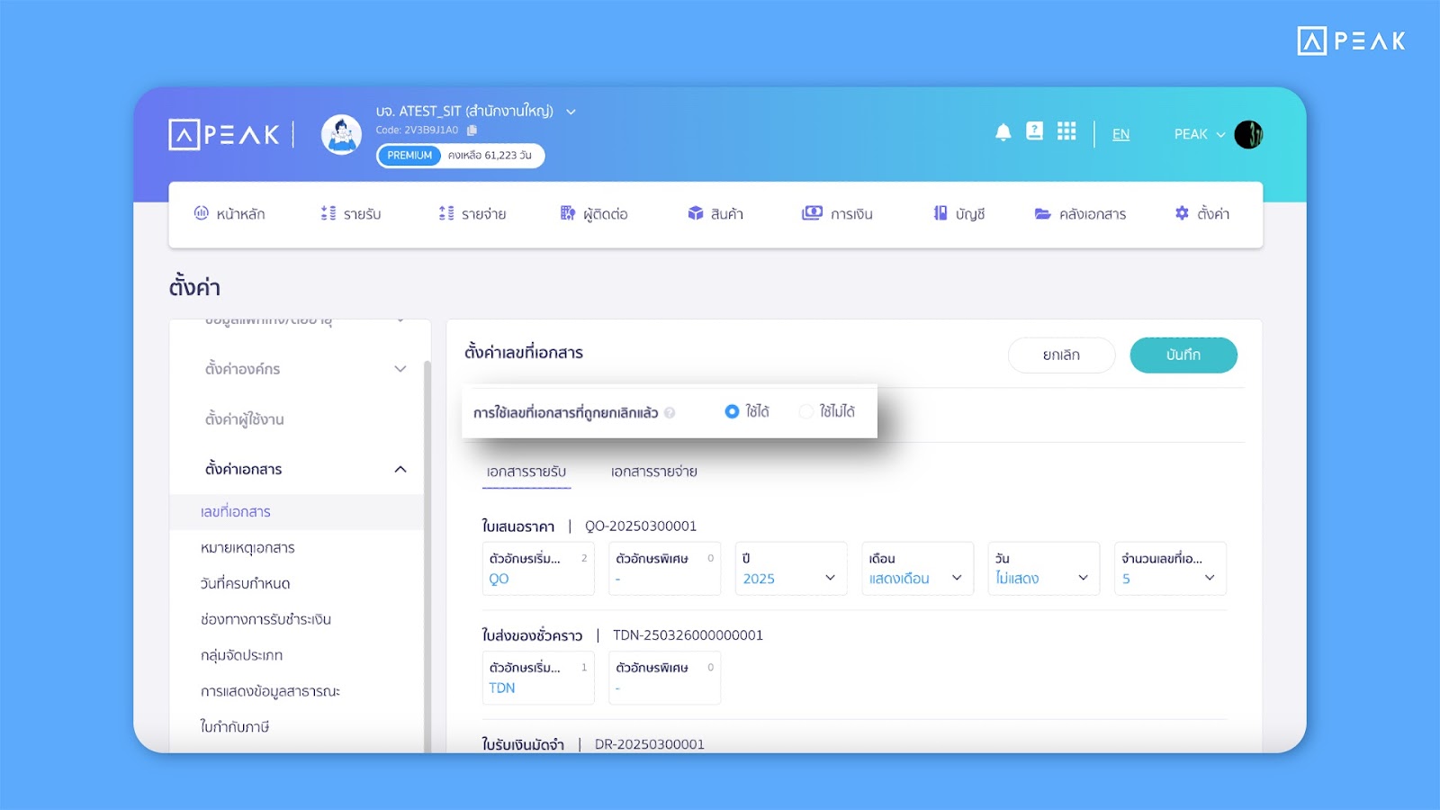The width and height of the screenshot is (1440, 810).
Task: Click the company profile avatar image
Action: [x=341, y=135]
